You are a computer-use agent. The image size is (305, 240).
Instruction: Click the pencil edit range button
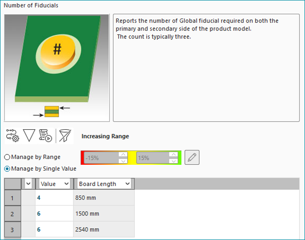tap(192, 157)
